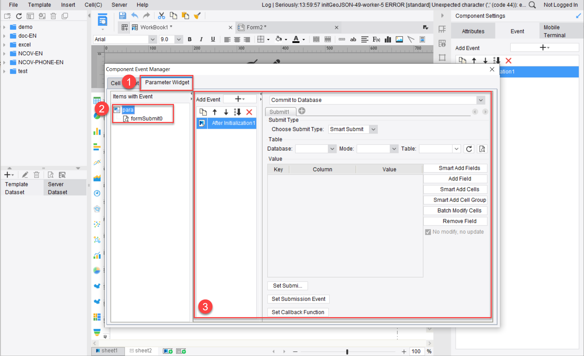Click Set Submission Event button
The image size is (584, 356).
pyautogui.click(x=298, y=299)
